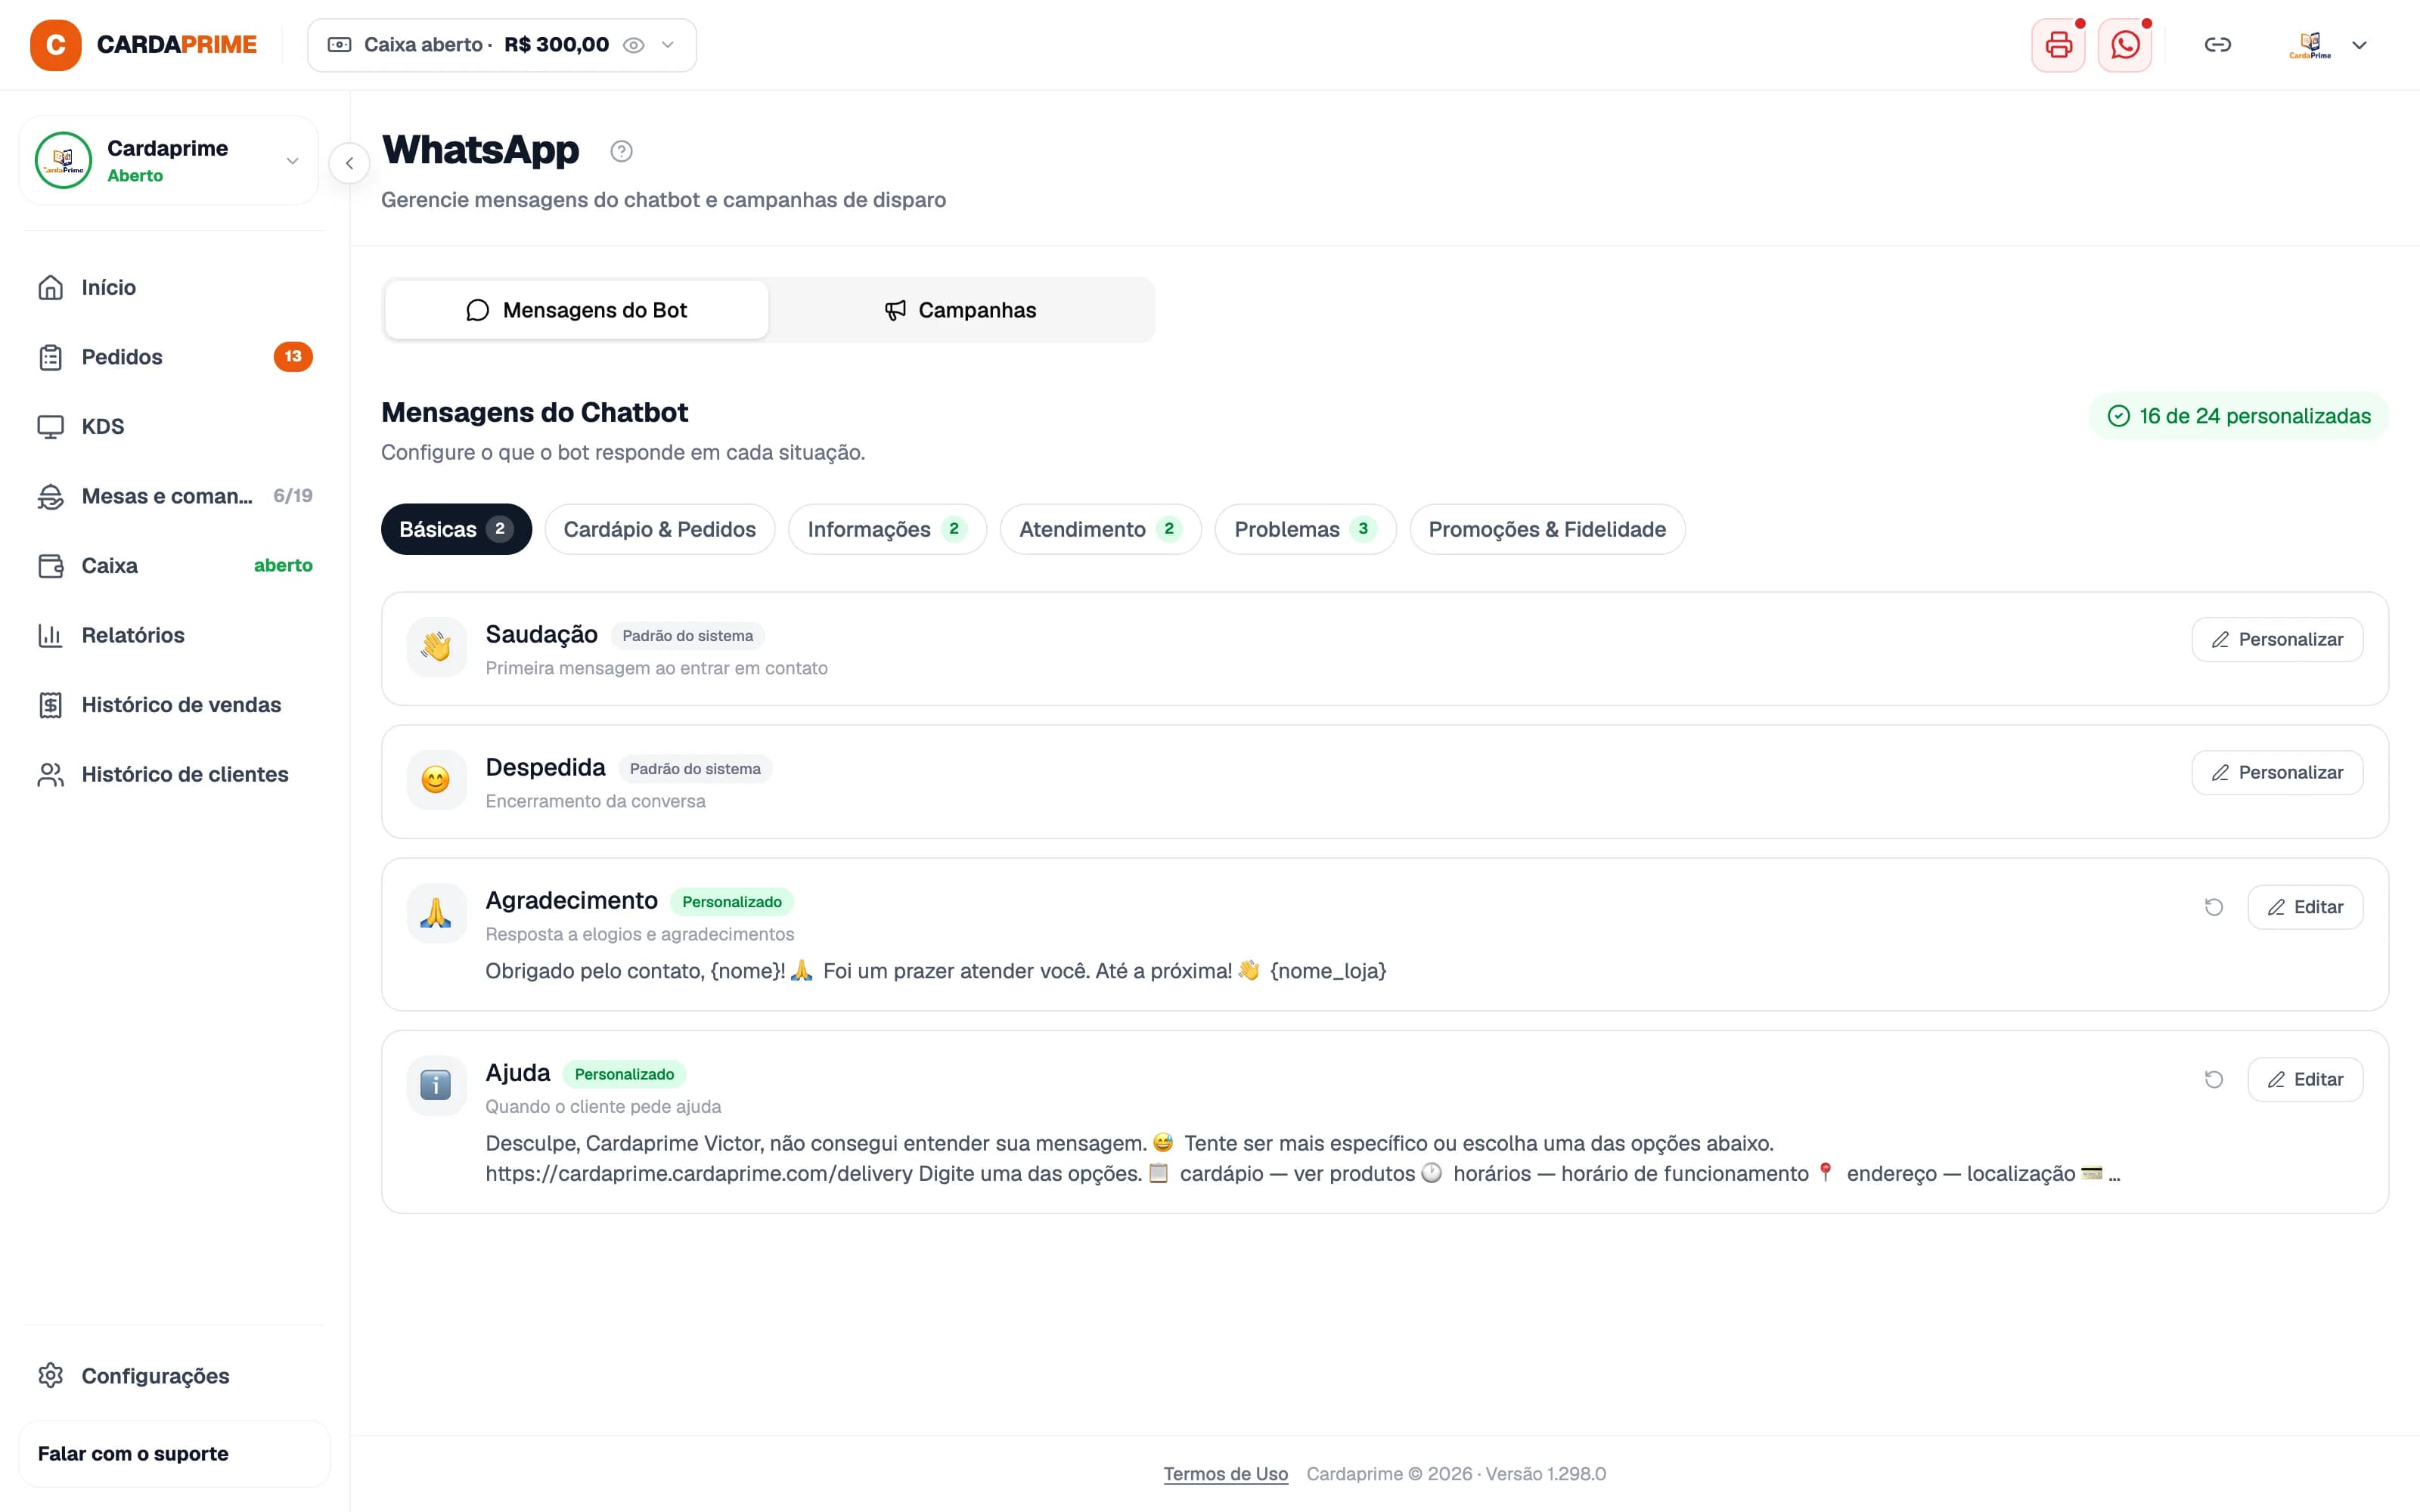Collapse the sidebar with arrow button
The height and width of the screenshot is (1512, 2420).
coord(349,163)
